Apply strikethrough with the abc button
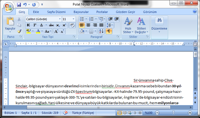 tap(51, 25)
